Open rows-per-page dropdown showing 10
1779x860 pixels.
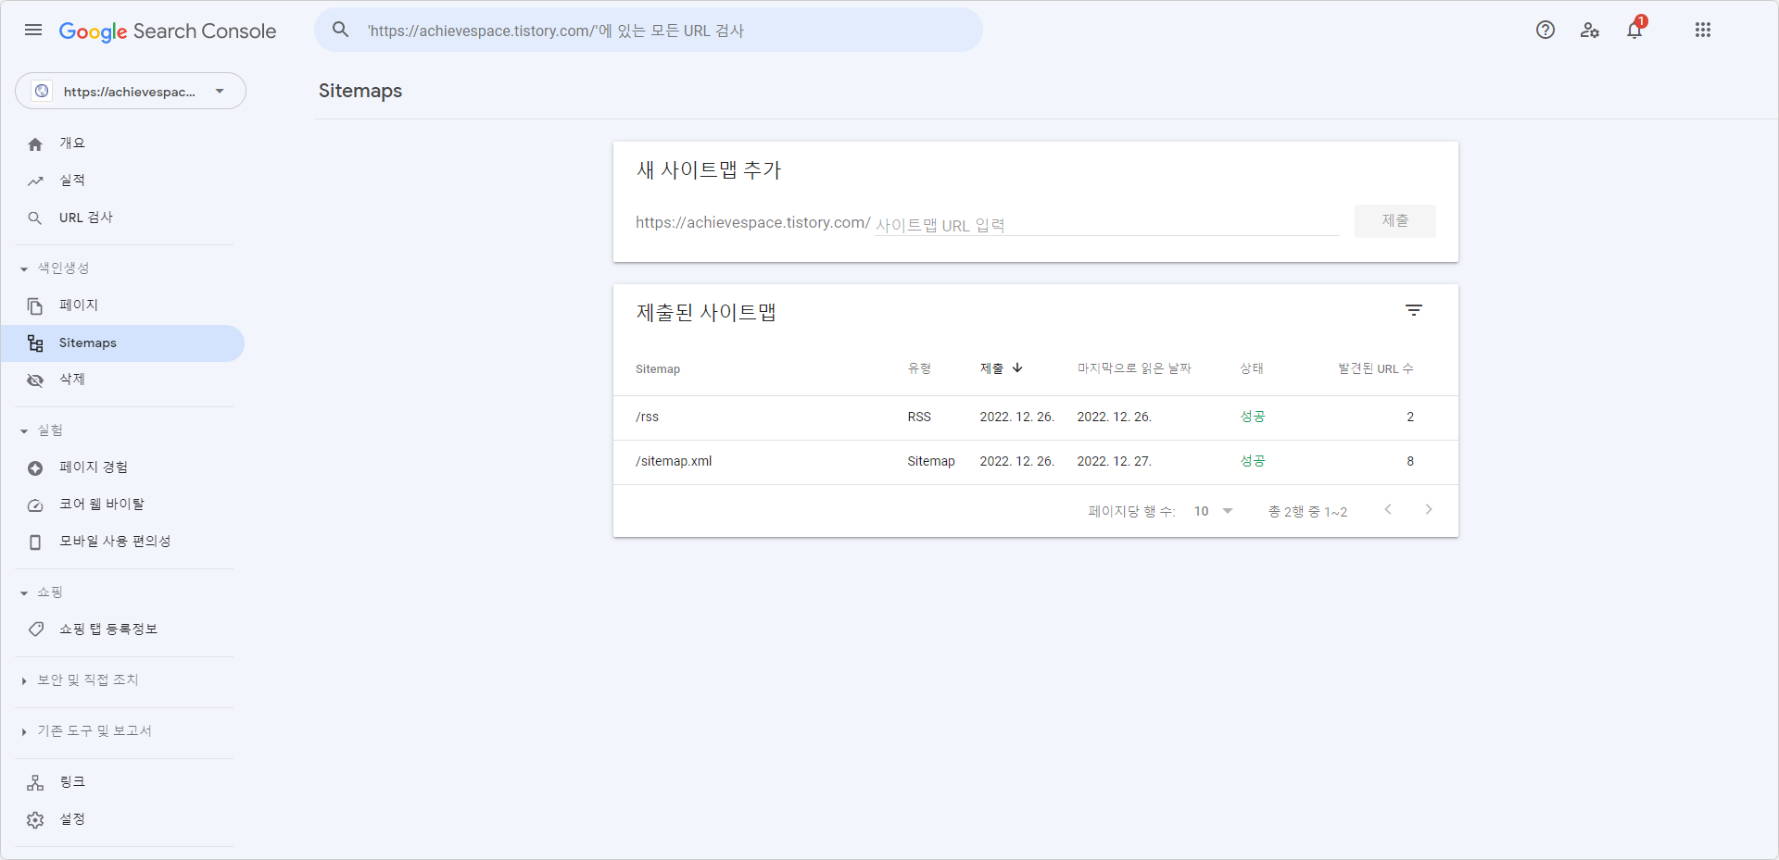click(x=1214, y=511)
